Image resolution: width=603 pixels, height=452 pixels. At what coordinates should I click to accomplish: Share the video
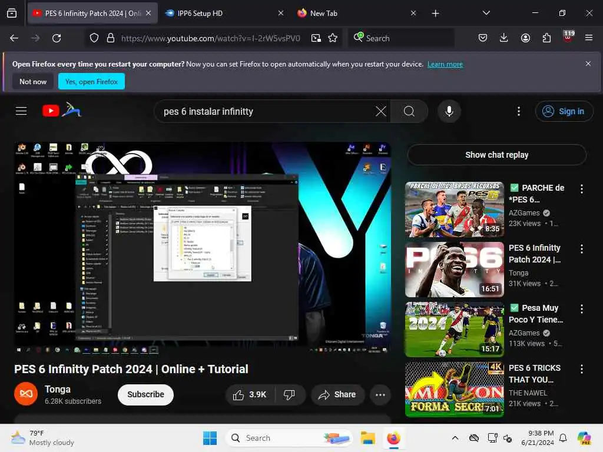337,395
